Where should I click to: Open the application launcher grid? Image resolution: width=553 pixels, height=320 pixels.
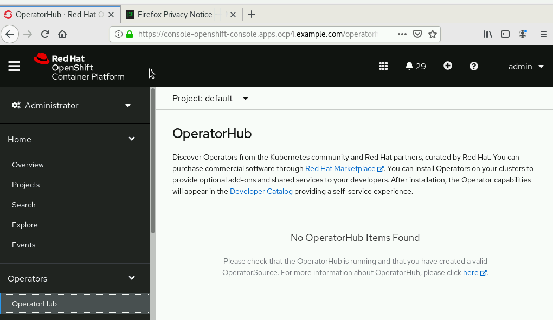383,66
